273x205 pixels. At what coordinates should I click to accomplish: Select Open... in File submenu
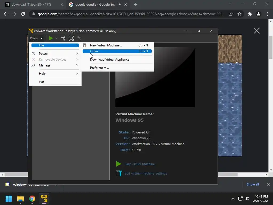[x=117, y=51]
